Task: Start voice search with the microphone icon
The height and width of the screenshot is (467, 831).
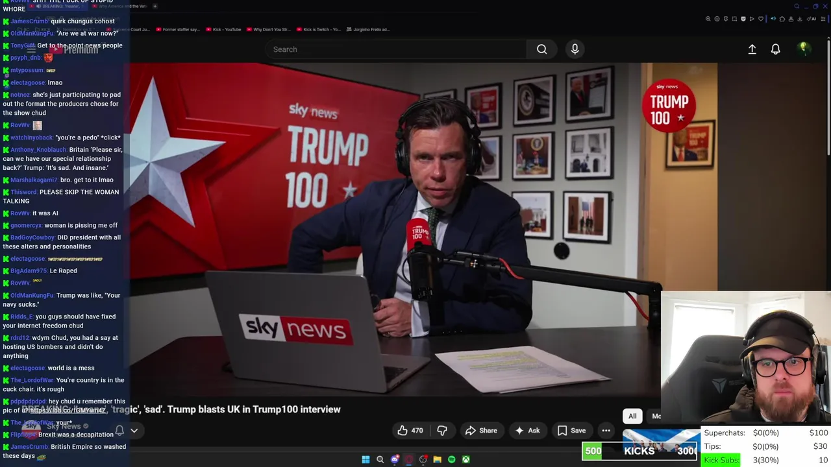Action: [x=575, y=49]
